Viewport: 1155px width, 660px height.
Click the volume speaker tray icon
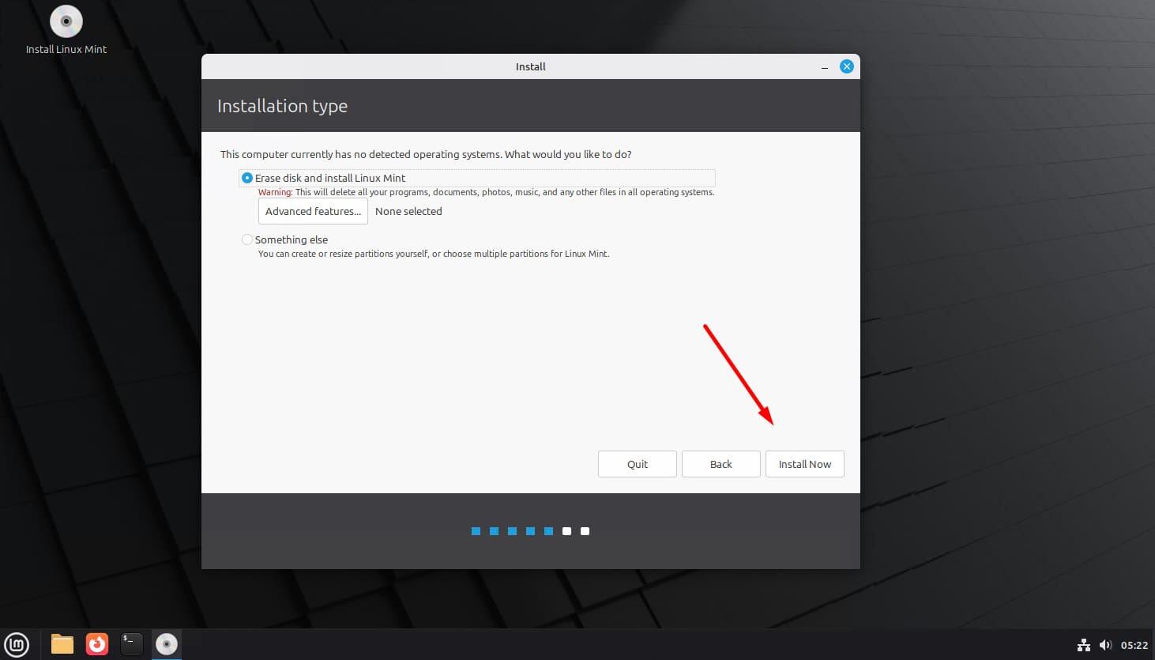(1105, 645)
